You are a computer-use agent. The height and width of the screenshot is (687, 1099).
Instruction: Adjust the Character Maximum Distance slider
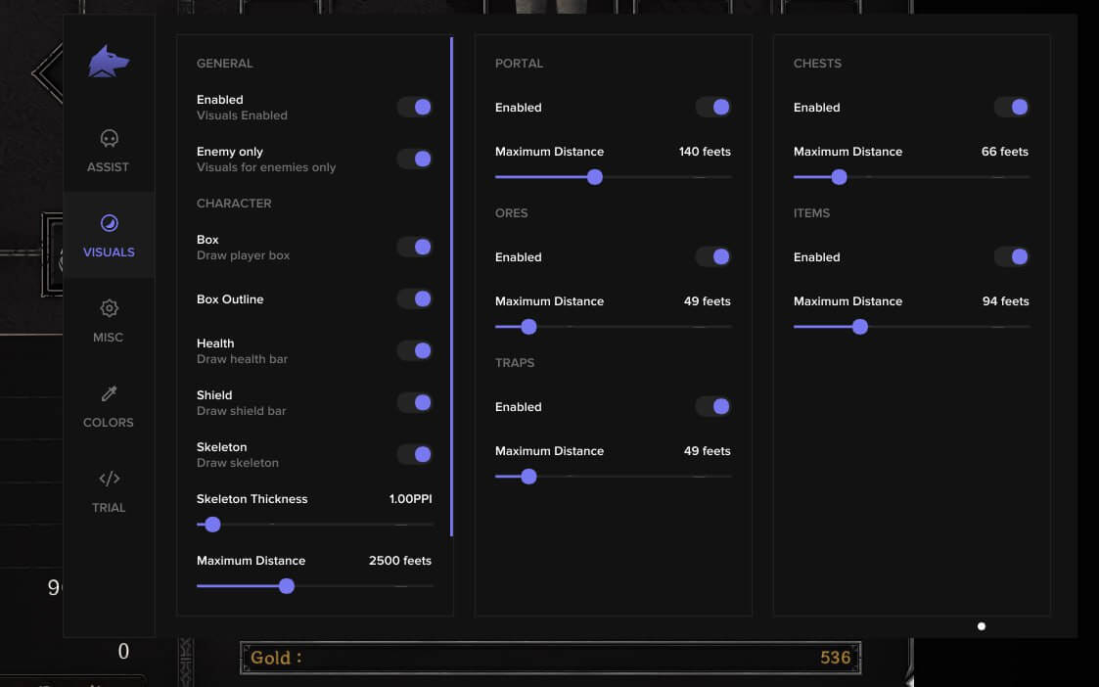286,585
